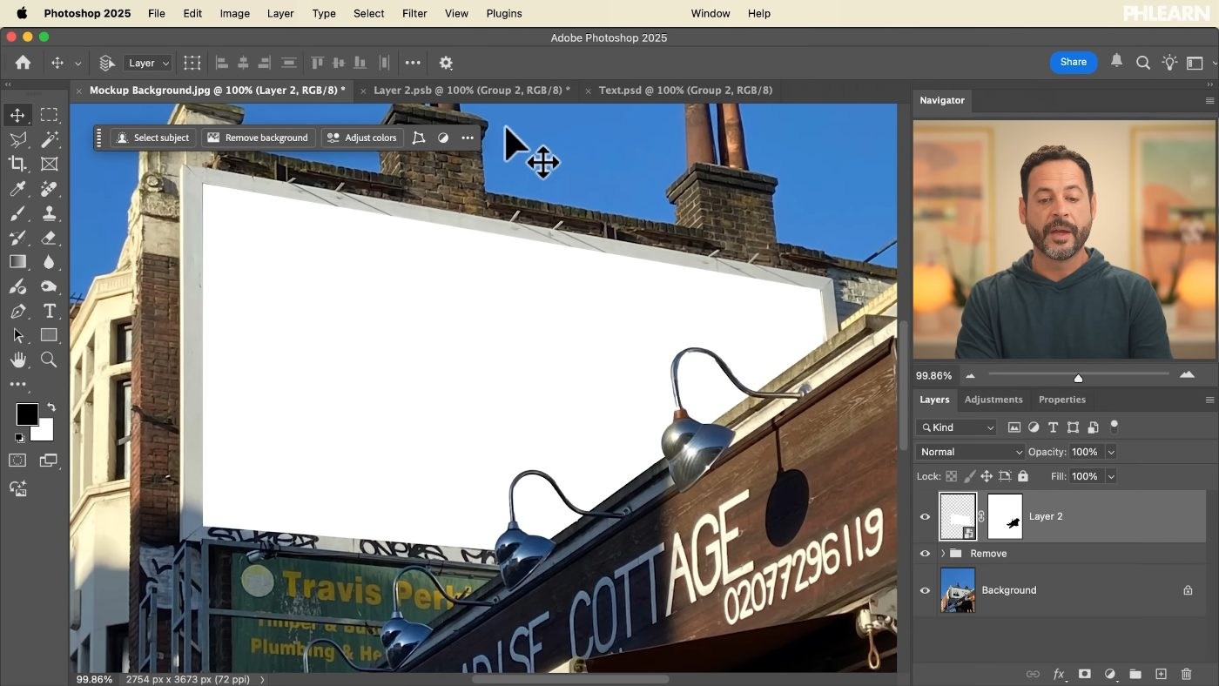Switch to the Properties panel tab
The image size is (1219, 686).
click(1061, 400)
